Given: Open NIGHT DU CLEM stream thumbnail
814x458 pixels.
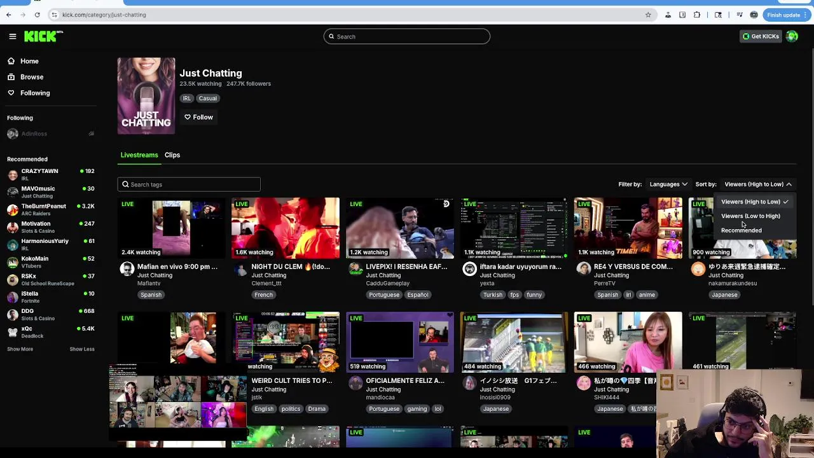Looking at the screenshot, I should [x=286, y=228].
